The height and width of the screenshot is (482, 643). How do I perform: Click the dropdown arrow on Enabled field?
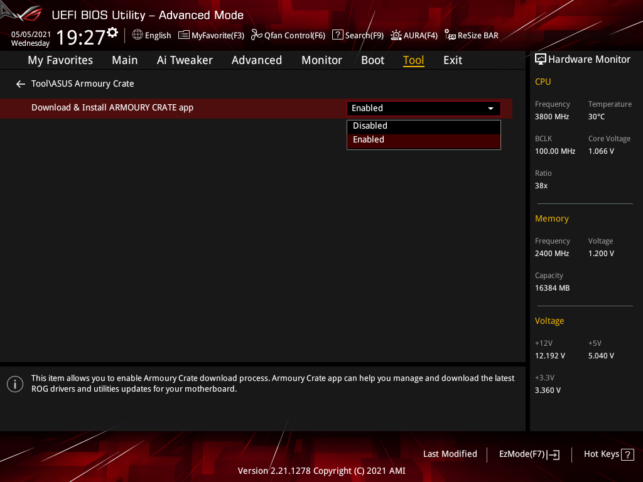coord(490,109)
